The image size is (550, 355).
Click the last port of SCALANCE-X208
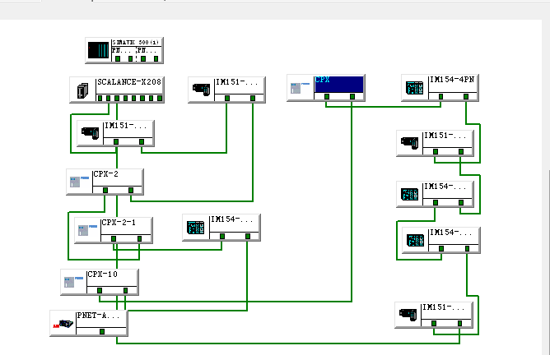coord(159,99)
